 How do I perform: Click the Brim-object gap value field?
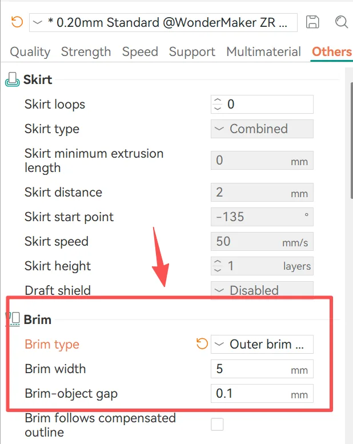tap(262, 393)
